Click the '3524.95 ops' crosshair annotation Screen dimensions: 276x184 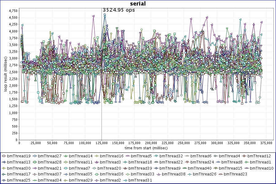[x=119, y=10]
